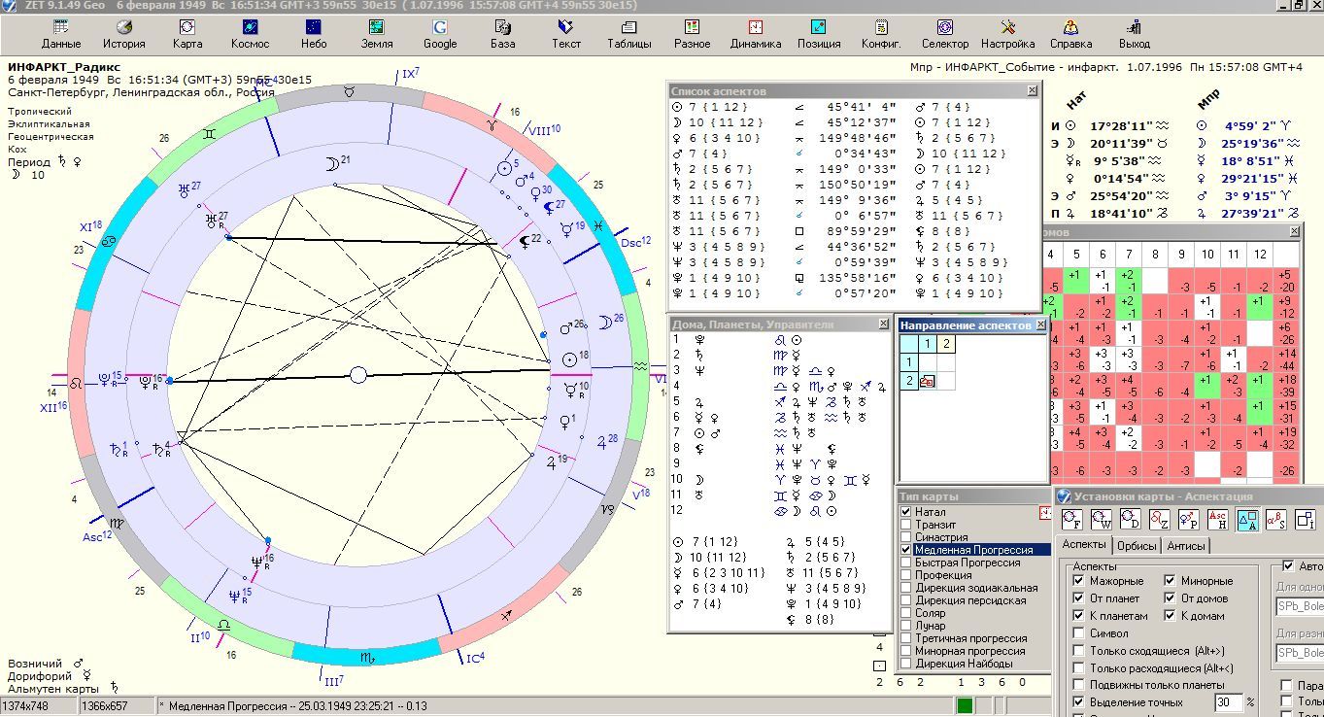Toggle the Символ checkbox
Image resolution: width=1324 pixels, height=717 pixels.
1078,633
